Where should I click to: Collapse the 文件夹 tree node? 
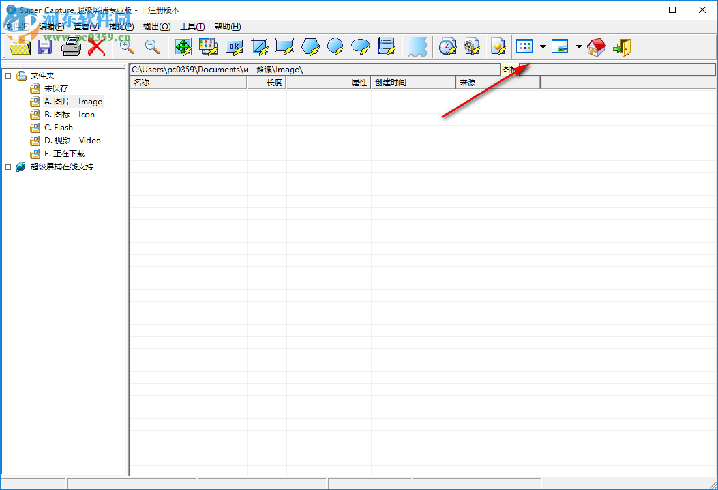[8, 76]
